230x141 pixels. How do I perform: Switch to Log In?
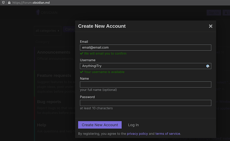133,125
